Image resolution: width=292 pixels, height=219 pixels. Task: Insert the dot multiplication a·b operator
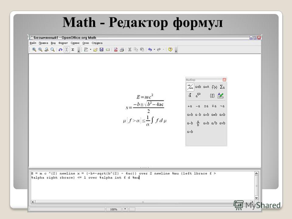(198, 115)
